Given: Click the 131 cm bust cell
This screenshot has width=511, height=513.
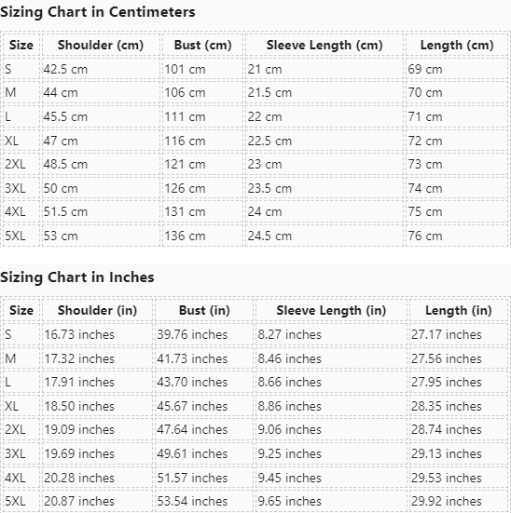Looking at the screenshot, I should click(203, 211).
